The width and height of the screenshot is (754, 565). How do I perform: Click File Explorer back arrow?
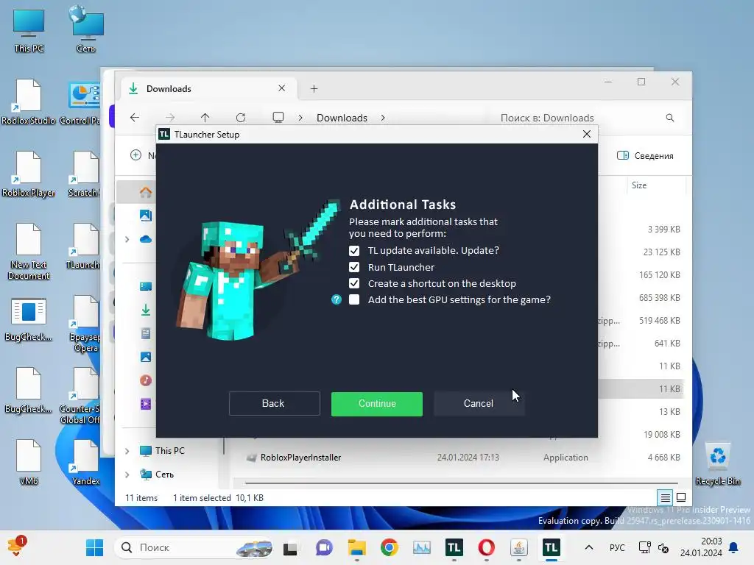(135, 118)
